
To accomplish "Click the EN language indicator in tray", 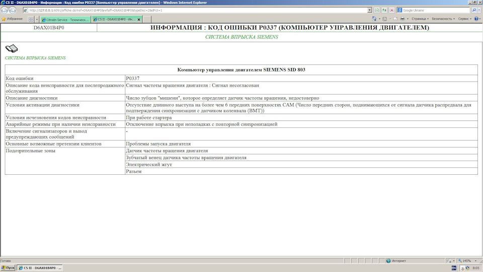I will click(454, 268).
